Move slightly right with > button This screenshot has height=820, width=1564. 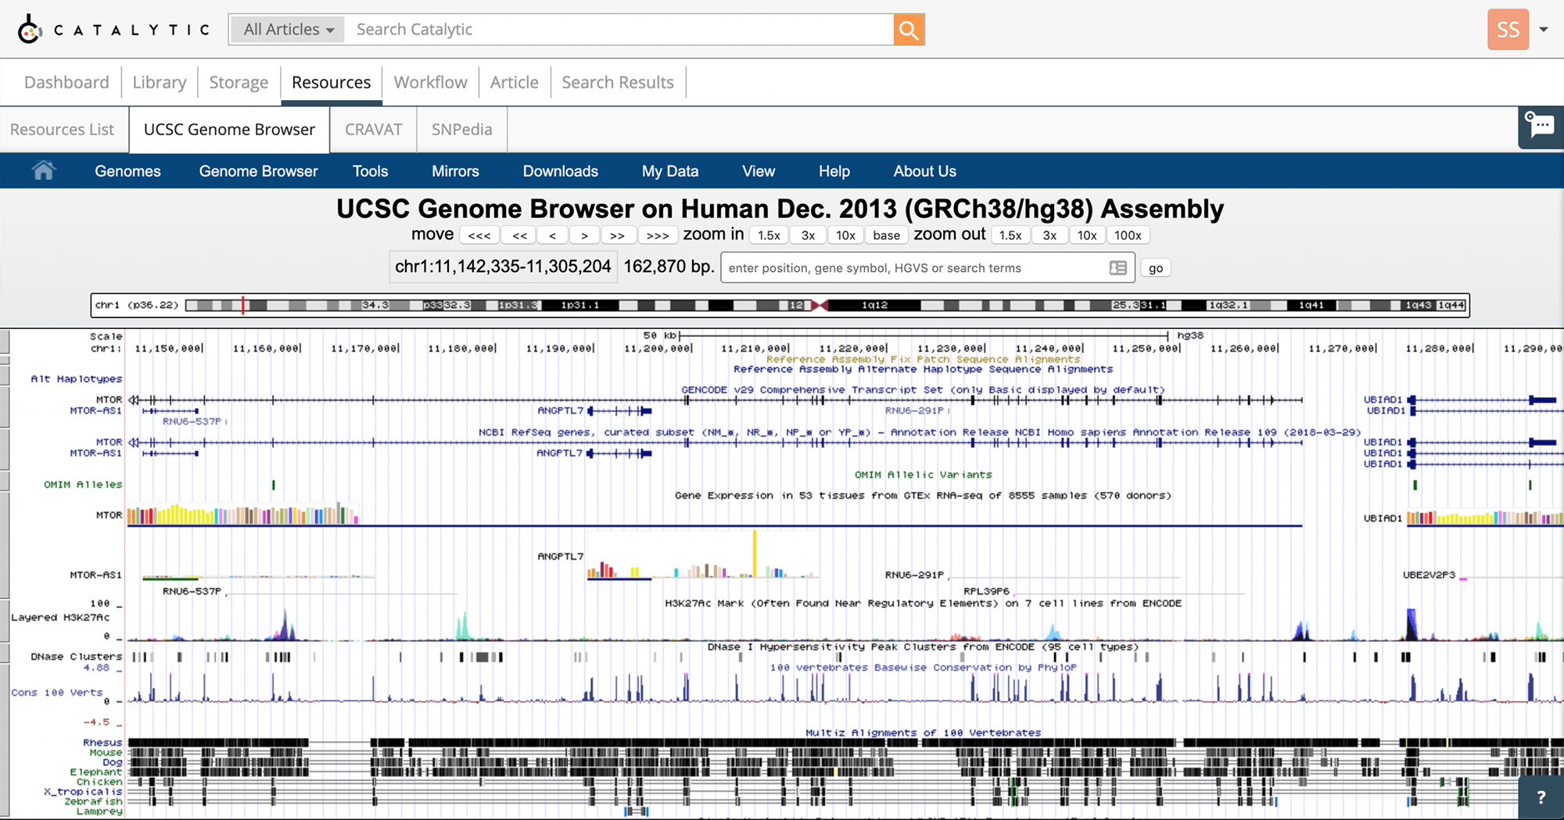(x=584, y=235)
